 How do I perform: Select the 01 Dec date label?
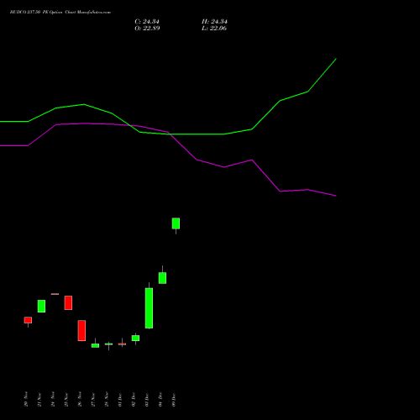[120, 399]
